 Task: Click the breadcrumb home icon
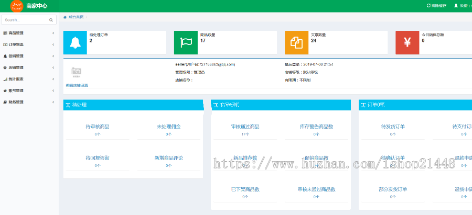tap(65, 17)
